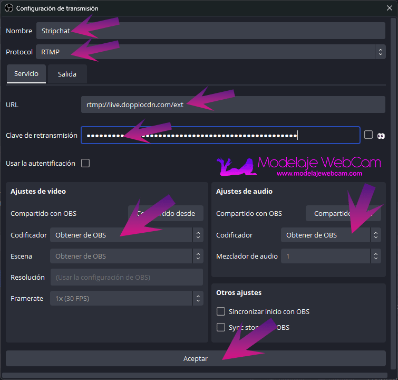This screenshot has height=380, width=398.
Task: Click the video Compartido con OBS label
Action: pyautogui.click(x=43, y=213)
